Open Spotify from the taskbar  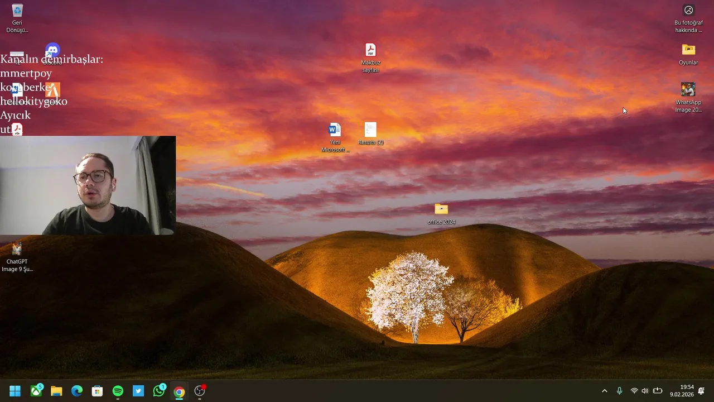pyautogui.click(x=118, y=391)
